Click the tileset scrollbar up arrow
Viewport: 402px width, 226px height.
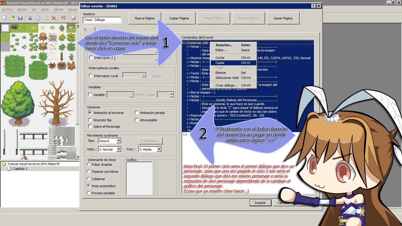click(x=78, y=25)
